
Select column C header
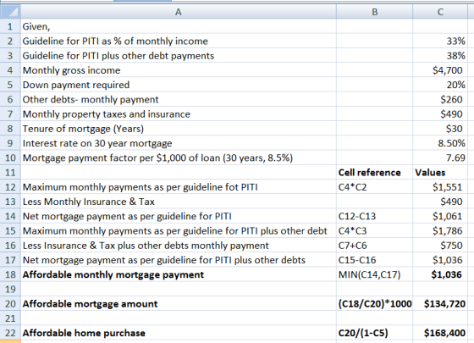(440, 12)
